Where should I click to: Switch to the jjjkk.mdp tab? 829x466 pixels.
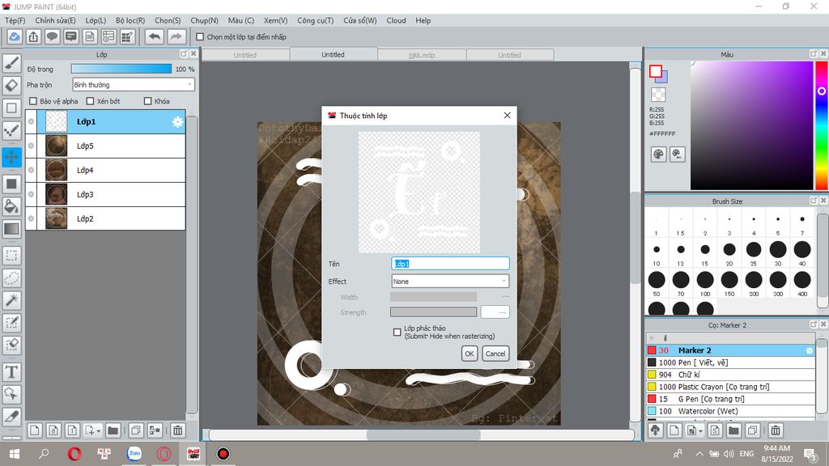[422, 55]
